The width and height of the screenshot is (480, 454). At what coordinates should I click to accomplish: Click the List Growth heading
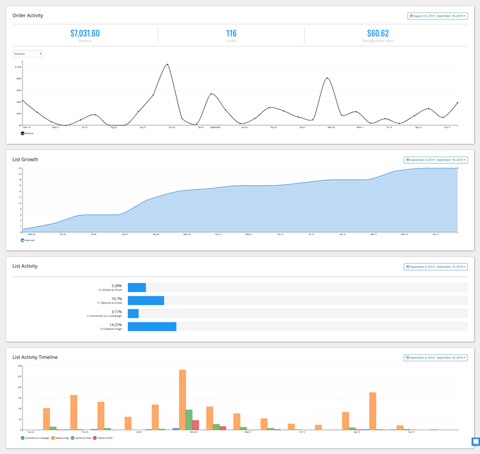[x=25, y=160]
